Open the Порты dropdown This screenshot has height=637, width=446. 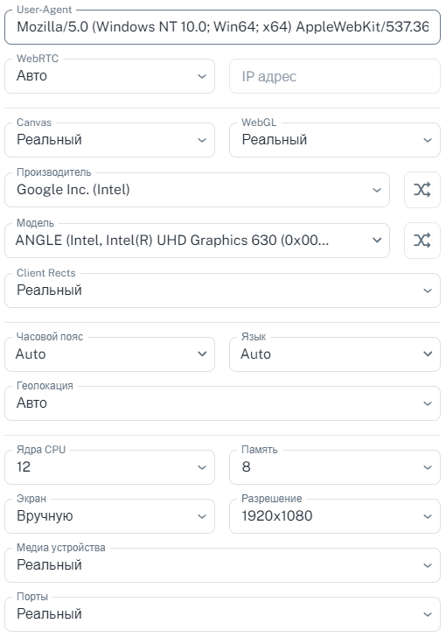(222, 614)
